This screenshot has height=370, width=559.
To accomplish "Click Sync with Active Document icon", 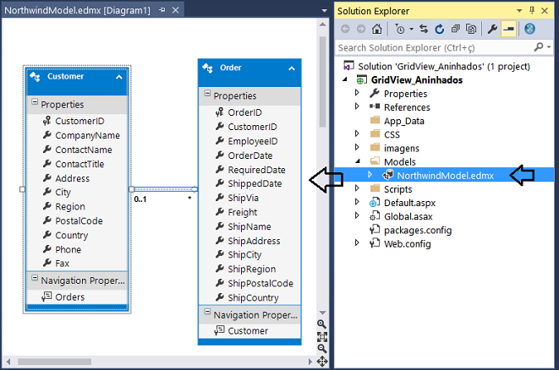I will [x=424, y=29].
